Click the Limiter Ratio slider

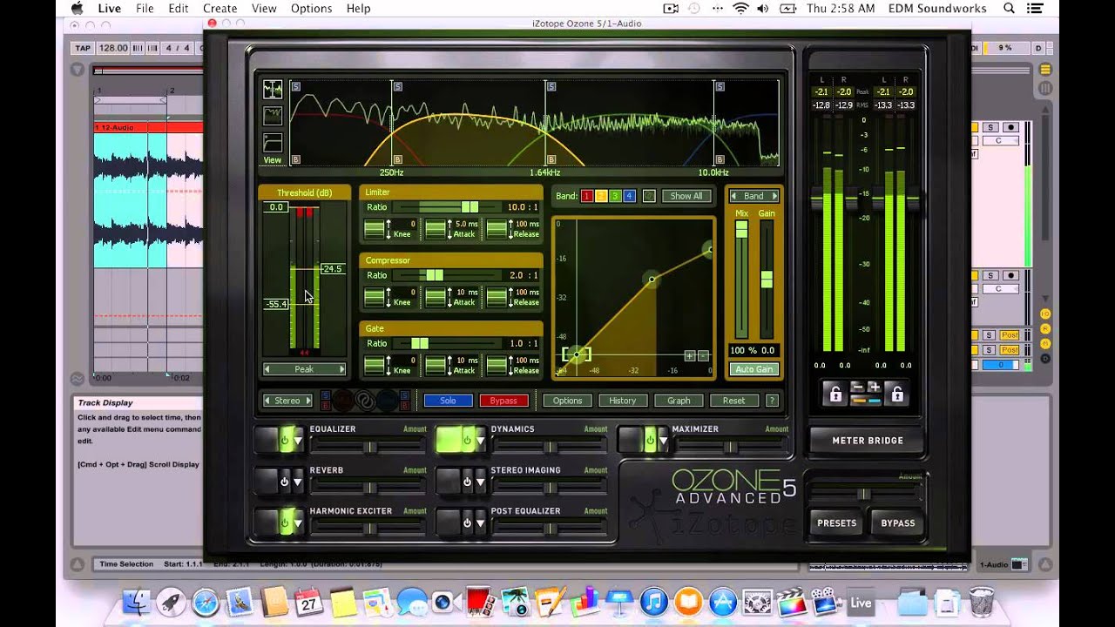point(447,207)
